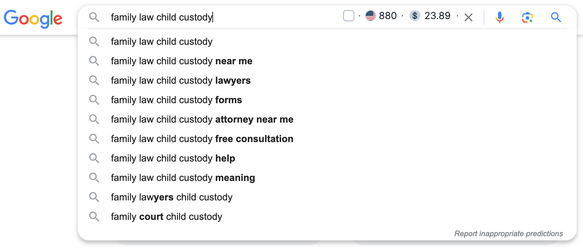Image resolution: width=583 pixels, height=248 pixels.
Task: Click the Google logo
Action: click(33, 18)
